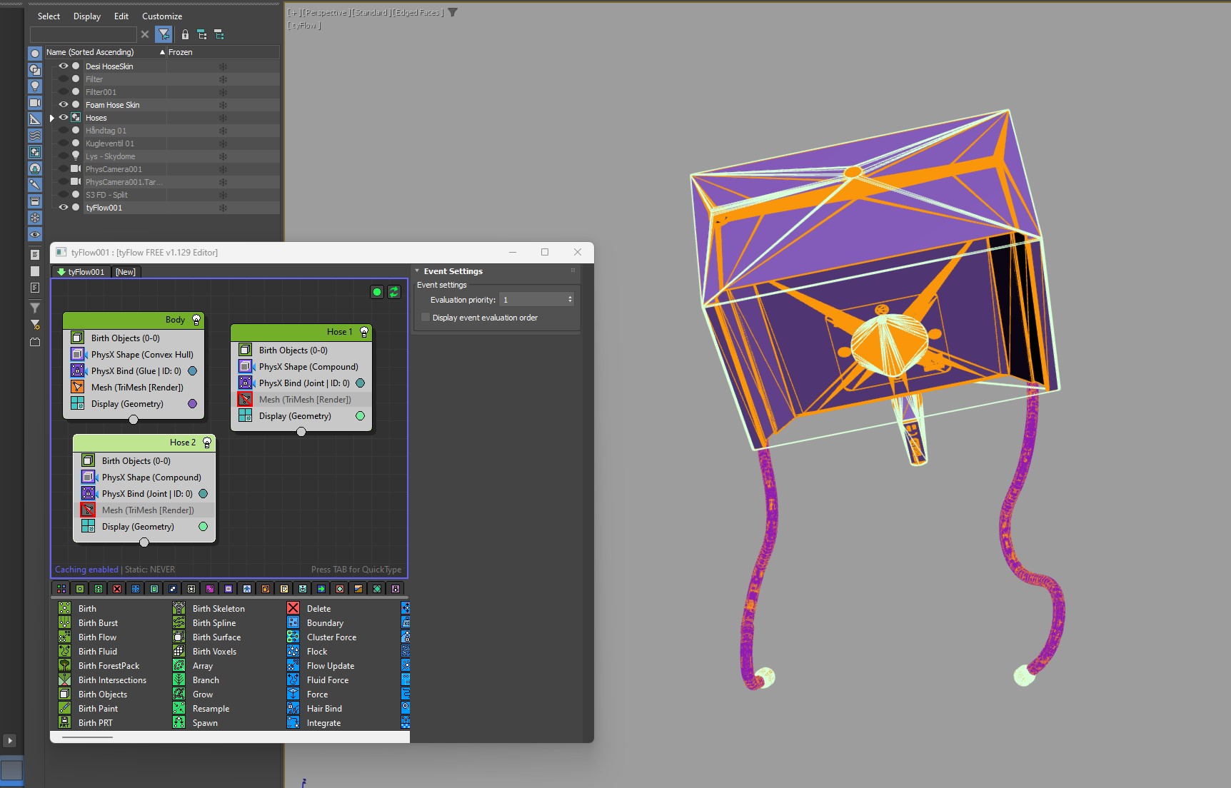Hide the tyFlow001 object via eye icon
The width and height of the screenshot is (1231, 788).
pos(64,208)
